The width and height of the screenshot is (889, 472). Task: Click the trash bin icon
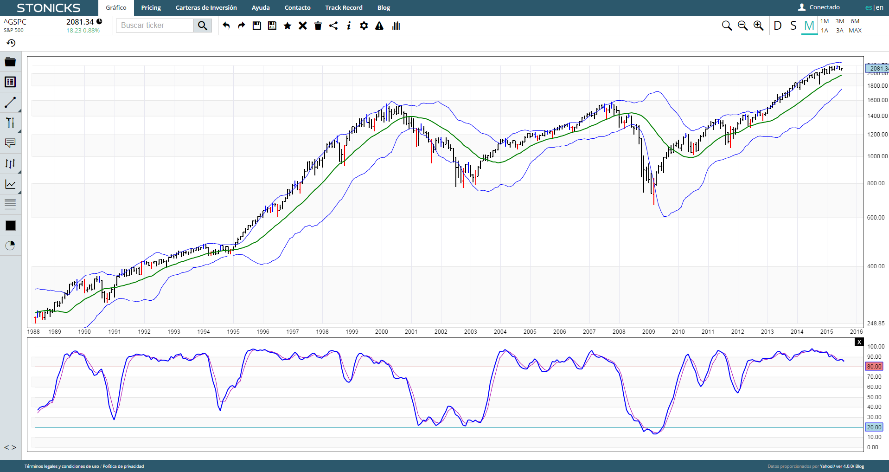click(x=318, y=26)
